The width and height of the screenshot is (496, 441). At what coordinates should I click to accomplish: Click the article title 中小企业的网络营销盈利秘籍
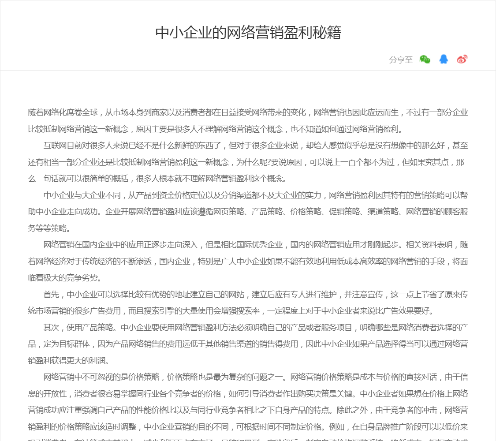coord(248,33)
